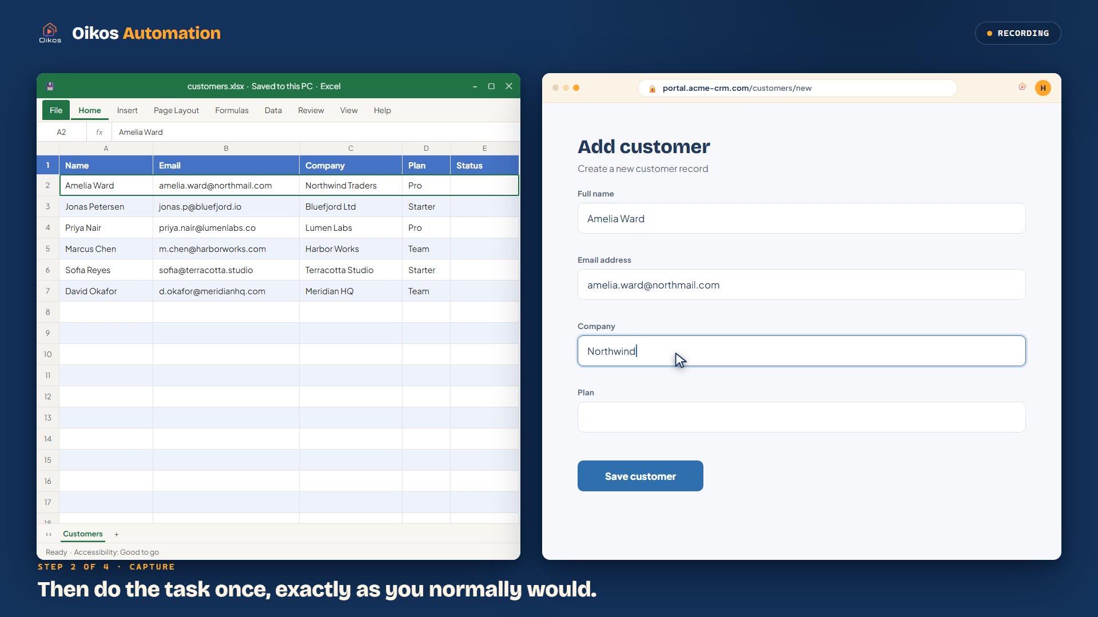Image resolution: width=1098 pixels, height=617 pixels.
Task: Select the Marcus Chen cell
Action: pos(106,249)
